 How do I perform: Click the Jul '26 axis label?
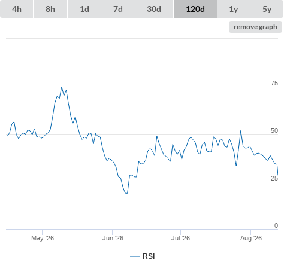click(x=180, y=238)
